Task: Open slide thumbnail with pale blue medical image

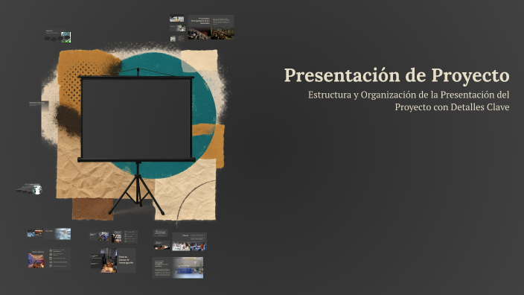Action: point(57,234)
